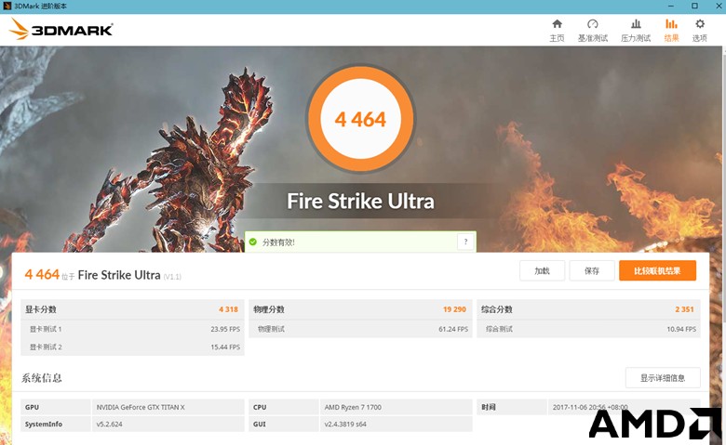This screenshot has width=726, height=445.
Task: Minimize the 3DMark window
Action: click(x=671, y=6)
